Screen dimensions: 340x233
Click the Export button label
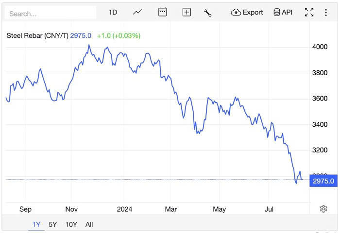(x=253, y=12)
